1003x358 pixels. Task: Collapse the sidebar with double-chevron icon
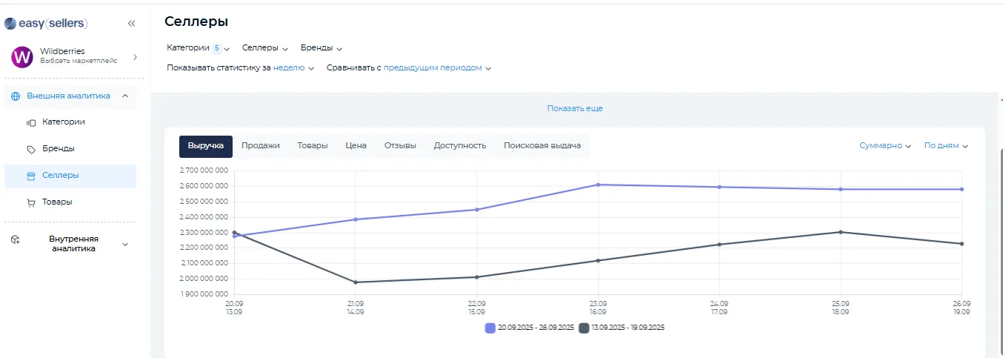click(x=131, y=24)
